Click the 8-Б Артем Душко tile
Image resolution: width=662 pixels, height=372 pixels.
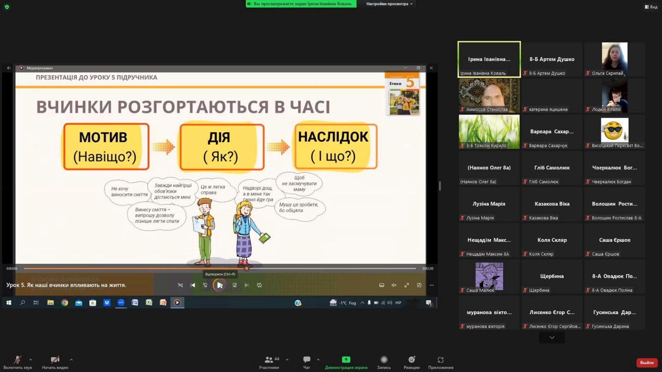pyautogui.click(x=552, y=59)
